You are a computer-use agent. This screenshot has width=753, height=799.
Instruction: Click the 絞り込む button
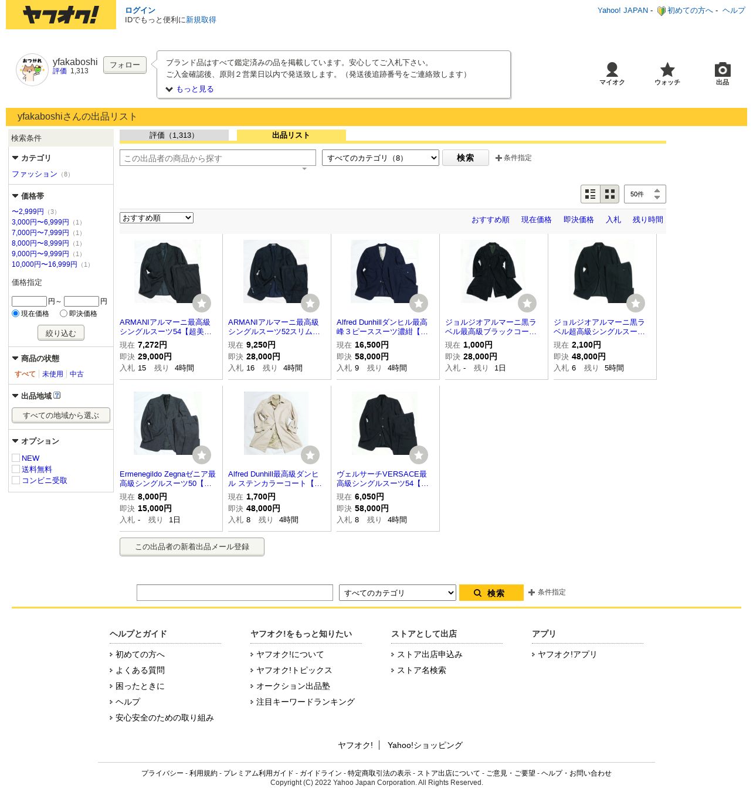(x=61, y=333)
